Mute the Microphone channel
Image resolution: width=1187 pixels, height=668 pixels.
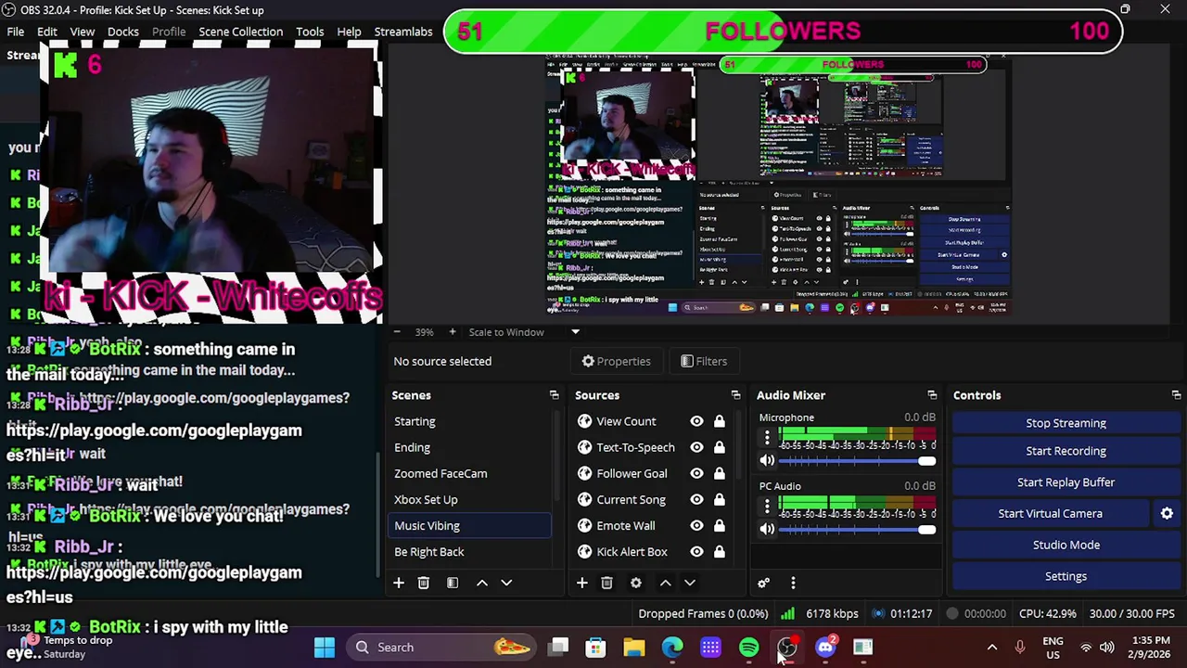767,461
